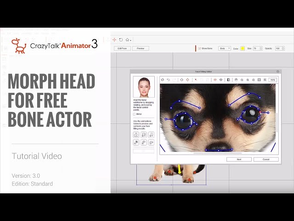This screenshot has width=294, height=221.
Task: Click the horizontal scrollbar under face image
Action: 217,153
